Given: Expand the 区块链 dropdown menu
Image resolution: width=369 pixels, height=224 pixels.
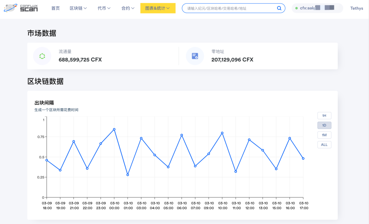Looking at the screenshot, I should point(78,8).
